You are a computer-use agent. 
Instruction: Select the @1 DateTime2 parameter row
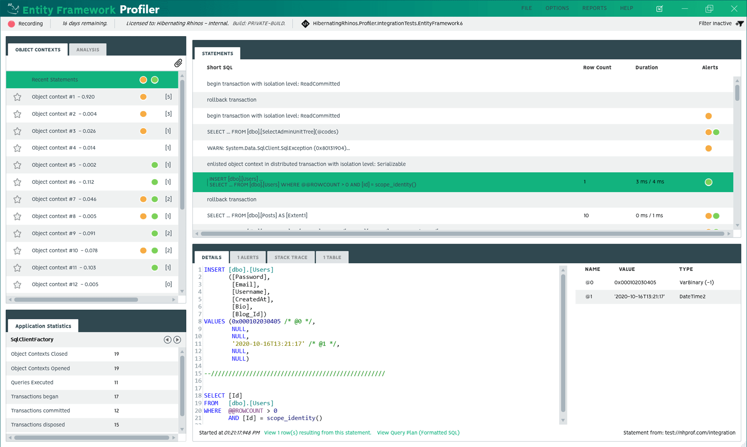pos(658,296)
